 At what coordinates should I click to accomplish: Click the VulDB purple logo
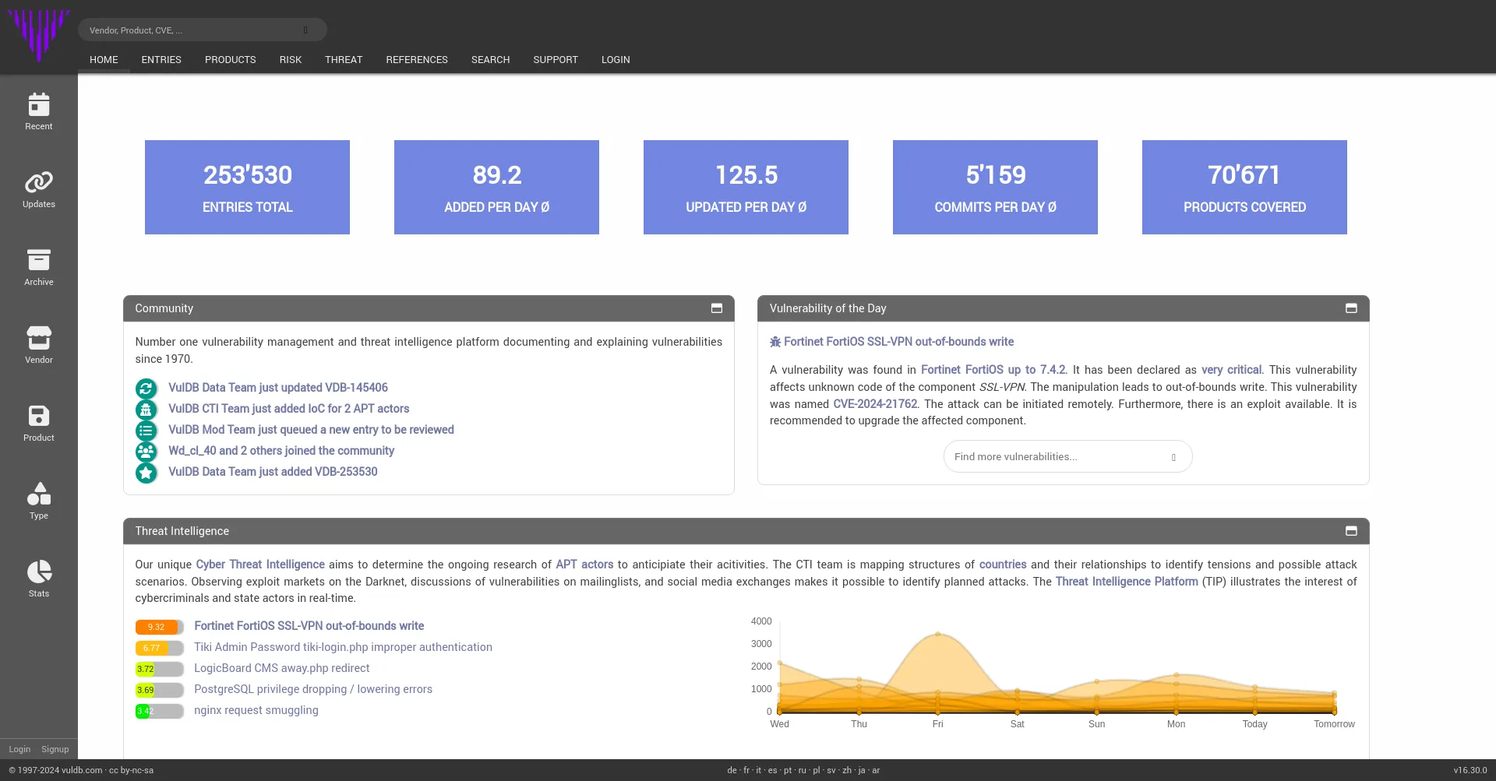tap(38, 35)
